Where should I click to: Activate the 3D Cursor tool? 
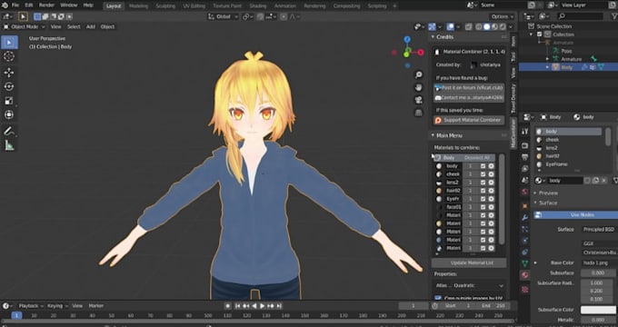tap(9, 56)
